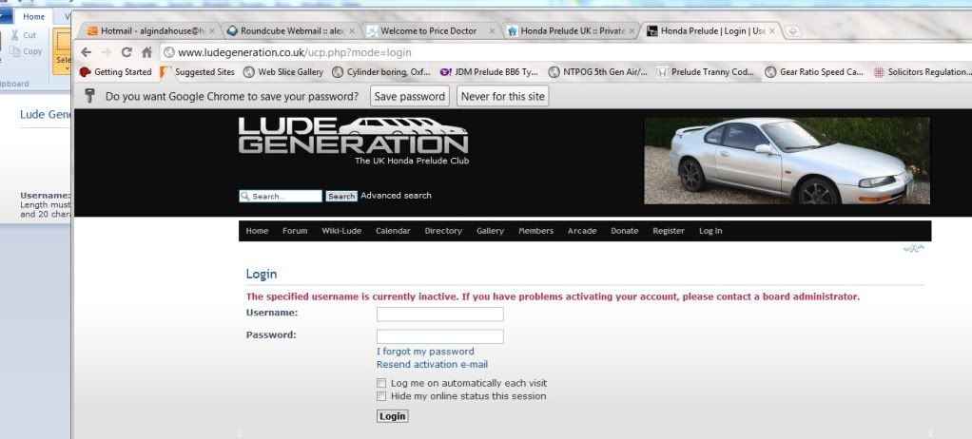Click the Lude Generation logo
Screen dimensions: 972x439
click(x=354, y=135)
